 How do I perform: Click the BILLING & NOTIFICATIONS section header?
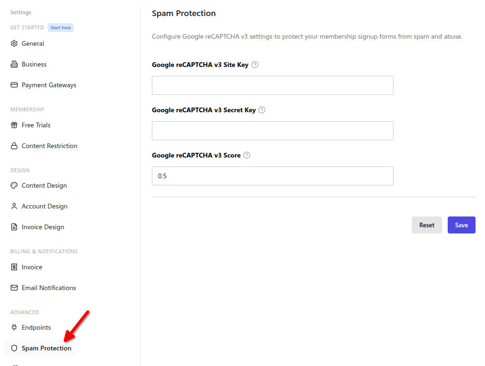(x=44, y=251)
